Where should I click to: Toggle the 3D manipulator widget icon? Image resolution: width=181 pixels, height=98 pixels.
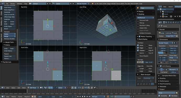click(x=49, y=88)
